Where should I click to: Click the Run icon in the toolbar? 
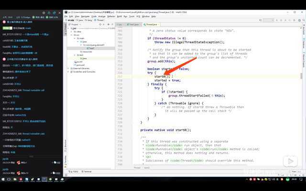point(277,20)
